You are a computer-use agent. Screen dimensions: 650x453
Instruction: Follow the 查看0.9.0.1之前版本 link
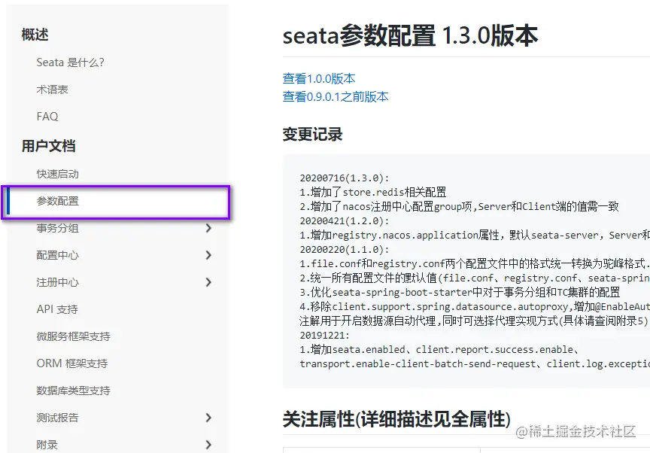pos(336,96)
